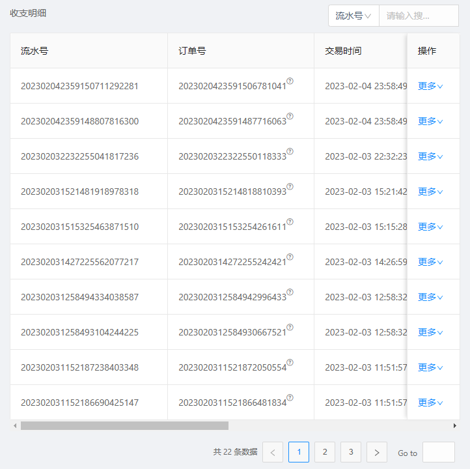This screenshot has height=469, width=470.
Task: Click help icon next to order 2023020312584930667521
Action: (290, 327)
